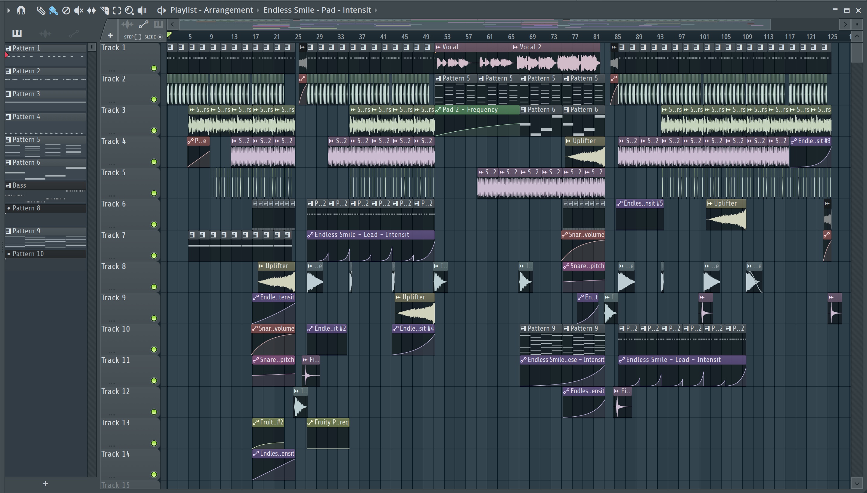This screenshot has height=493, width=867.
Task: Mute Track 8 with its green light
Action: click(x=154, y=287)
